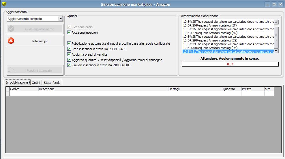The width and height of the screenshot is (285, 159).
Task: Click the Interrompi button label
Action: click(39, 41)
